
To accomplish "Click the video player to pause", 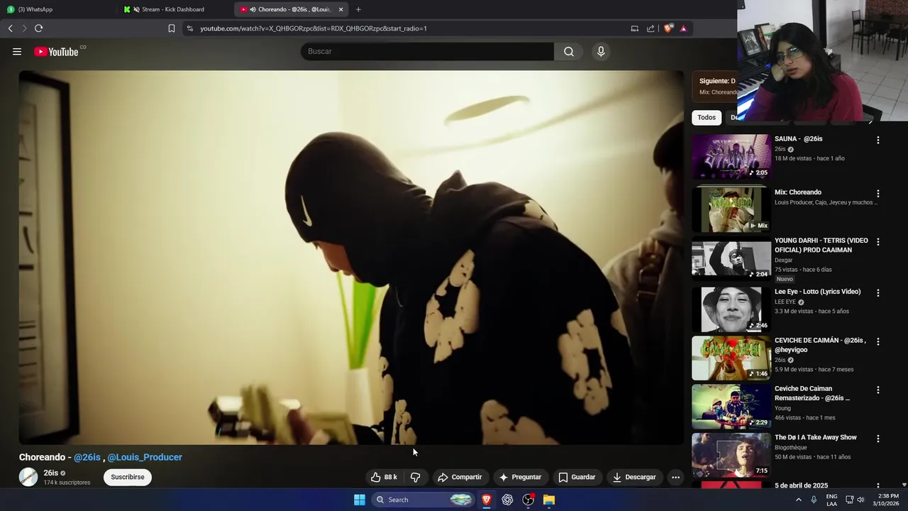I will 352,257.
